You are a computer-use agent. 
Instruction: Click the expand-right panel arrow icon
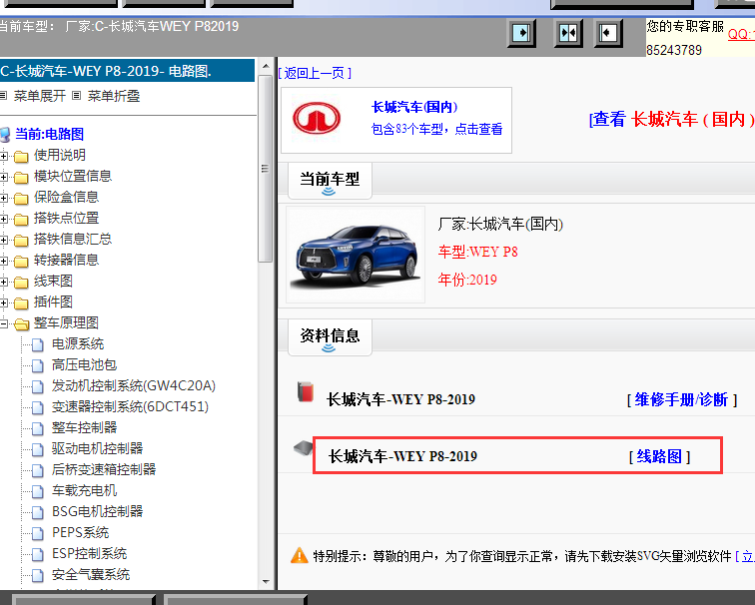coord(521,33)
